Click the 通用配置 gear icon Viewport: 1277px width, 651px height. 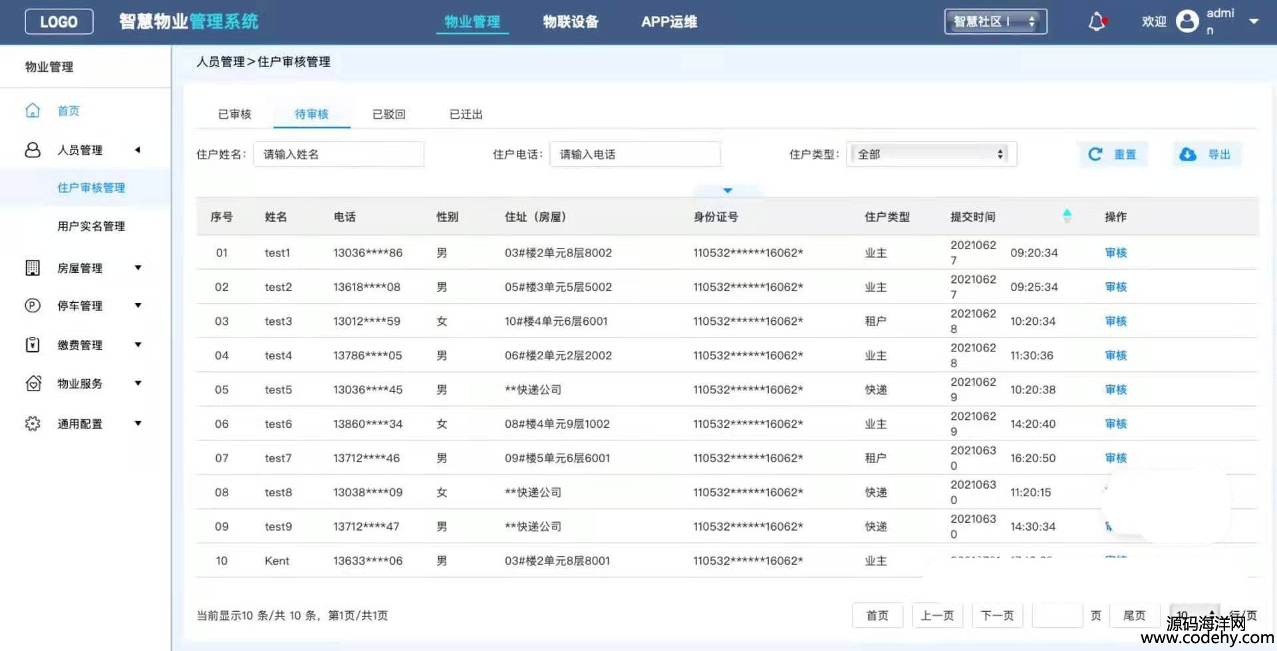(x=33, y=423)
